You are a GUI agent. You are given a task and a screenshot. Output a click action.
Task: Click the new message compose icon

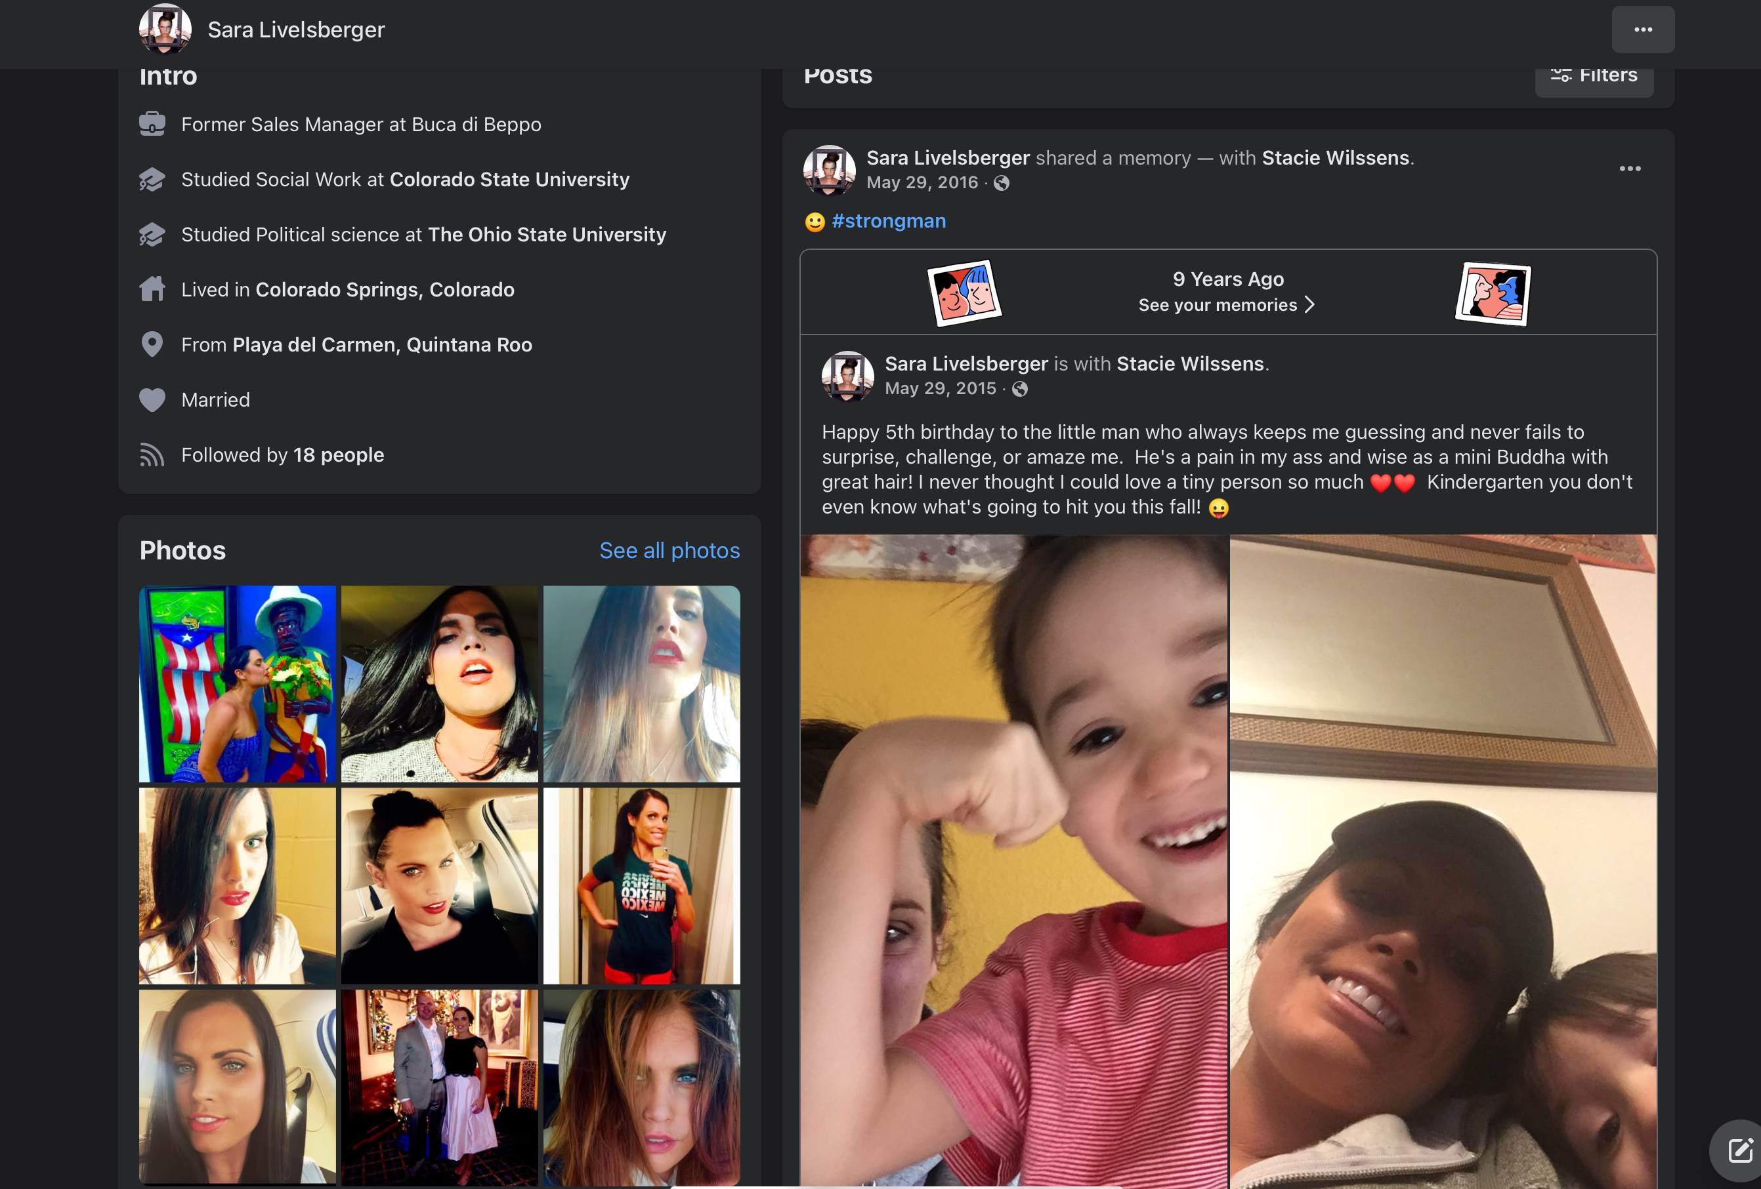click(1740, 1150)
